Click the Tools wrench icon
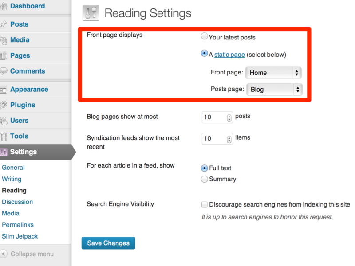355x266 pixels. [4, 137]
